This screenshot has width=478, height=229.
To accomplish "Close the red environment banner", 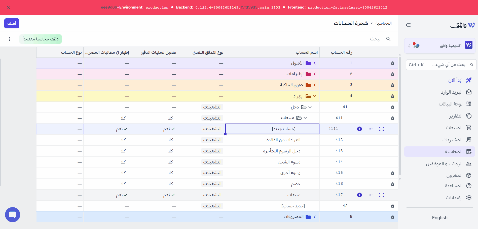I will click(x=9, y=8).
